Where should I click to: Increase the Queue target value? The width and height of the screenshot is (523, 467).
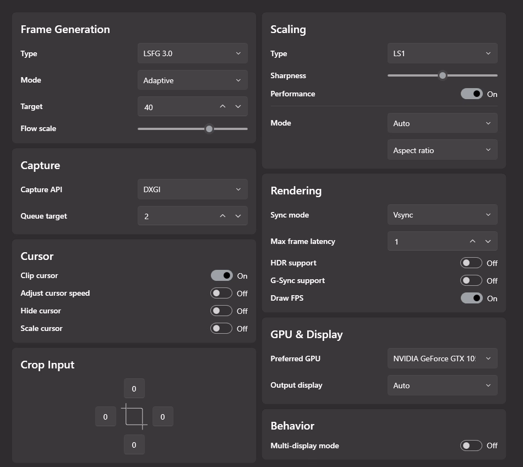223,216
